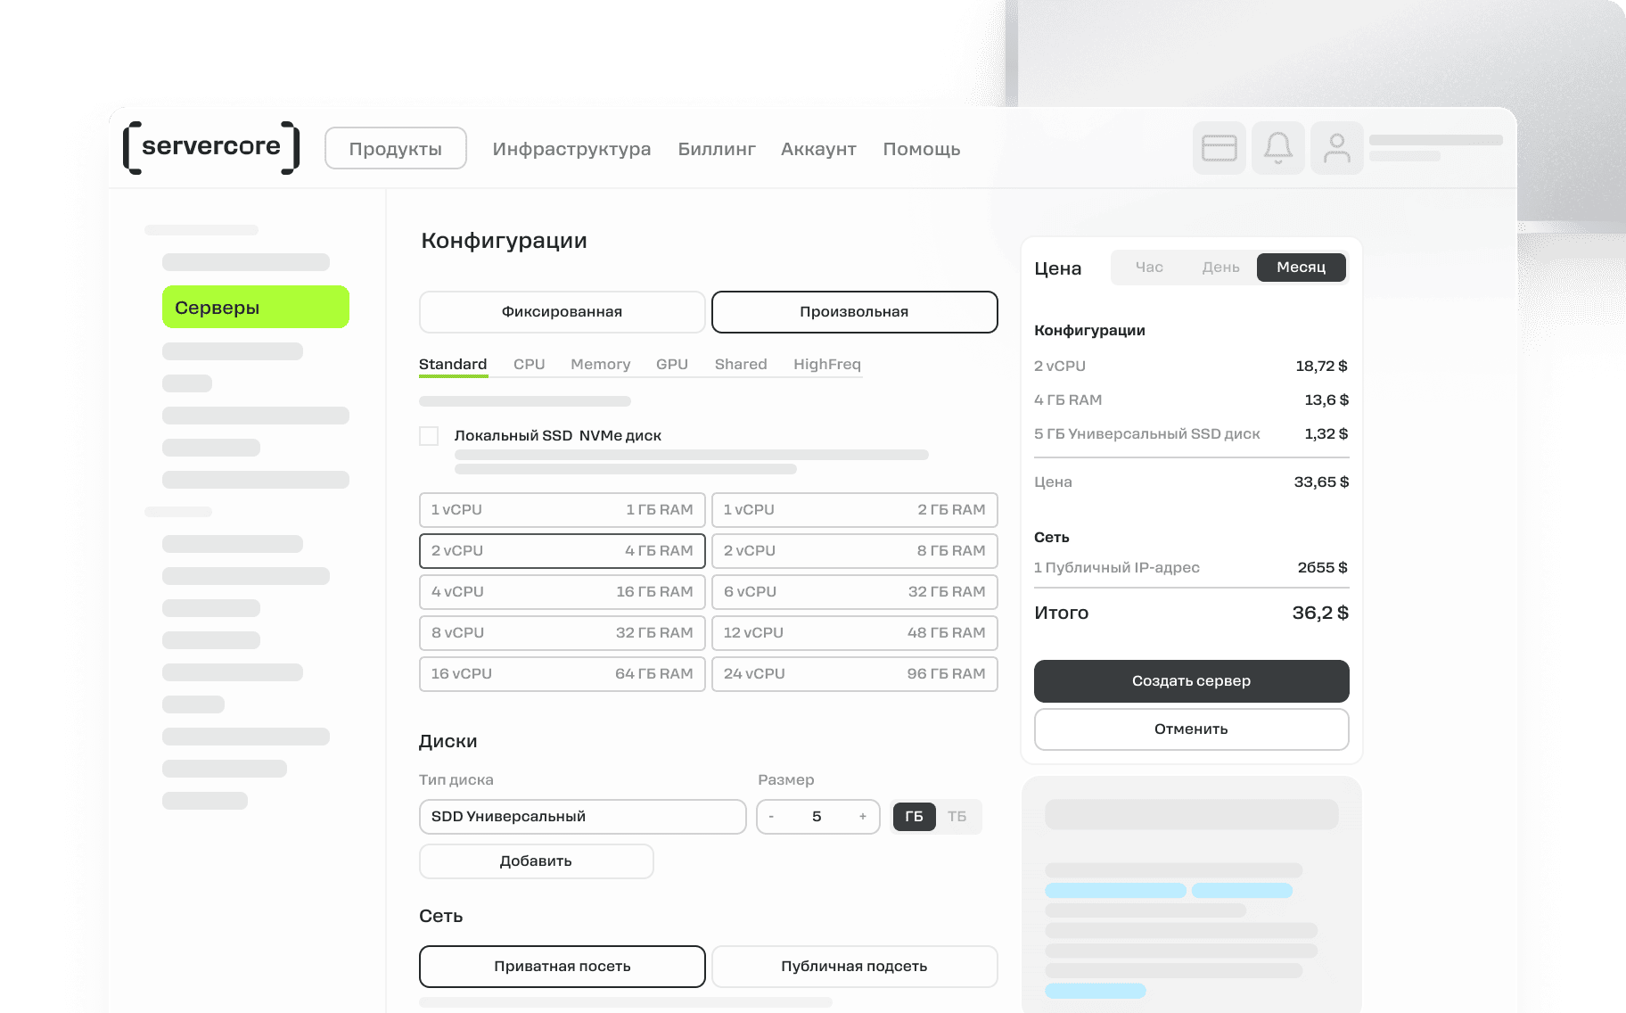Screen dimensions: 1626x1013
Task: Switch to the GPU tab
Action: [x=671, y=365]
